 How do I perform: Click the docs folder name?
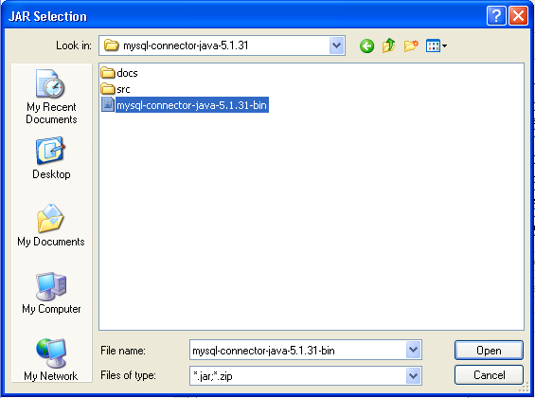(127, 73)
